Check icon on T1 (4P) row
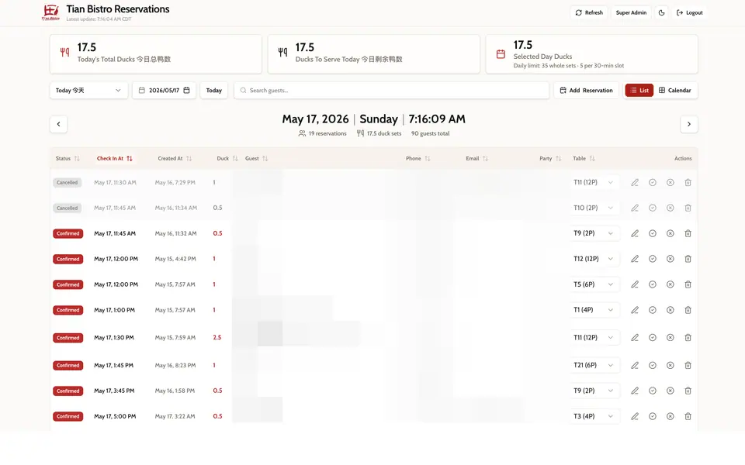Viewport: 745px width, 465px height. 653,310
